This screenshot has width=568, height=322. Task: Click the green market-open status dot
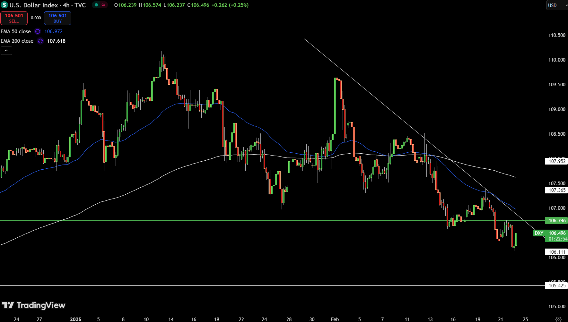[x=96, y=5]
